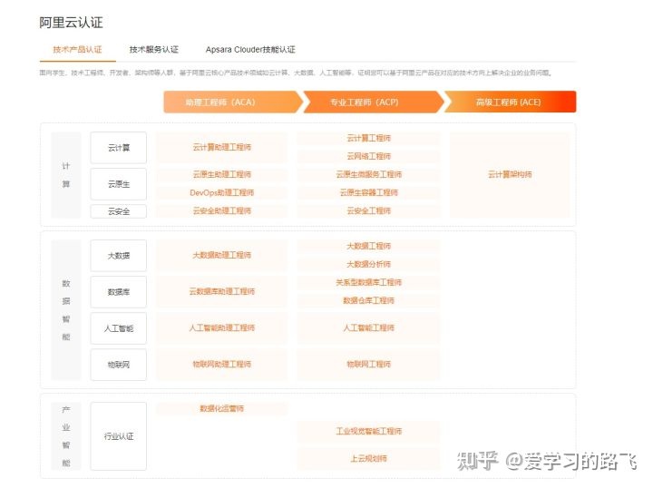The width and height of the screenshot is (653, 488).
Task: Open 上云规划师 certification
Action: click(x=368, y=459)
